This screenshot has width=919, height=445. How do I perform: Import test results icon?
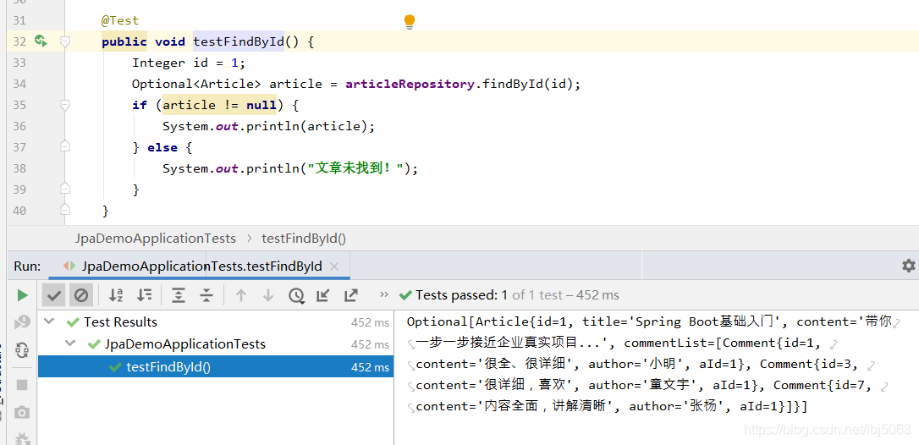tap(323, 295)
